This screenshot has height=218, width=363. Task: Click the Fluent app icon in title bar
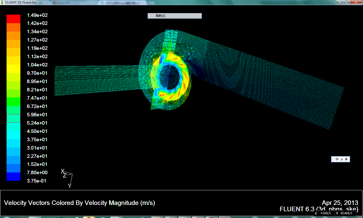click(2, 3)
